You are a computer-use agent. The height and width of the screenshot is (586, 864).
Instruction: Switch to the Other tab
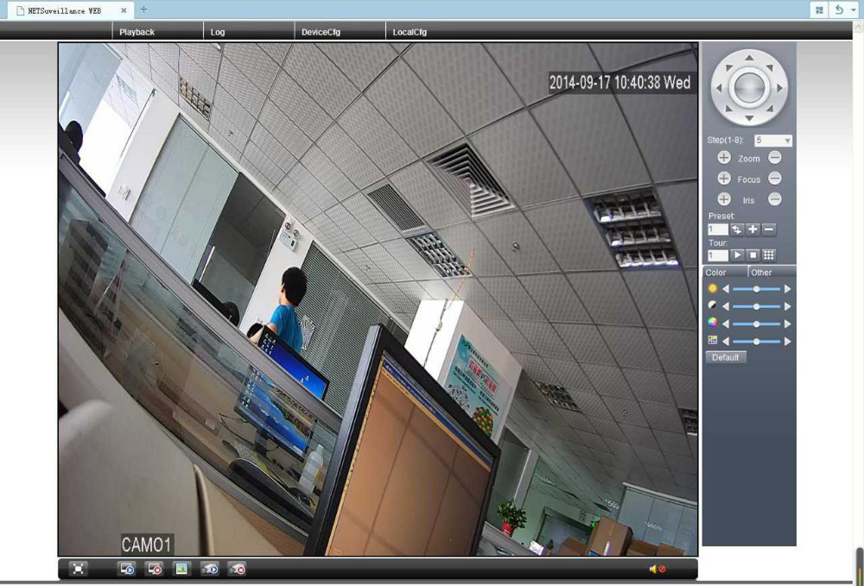point(761,273)
